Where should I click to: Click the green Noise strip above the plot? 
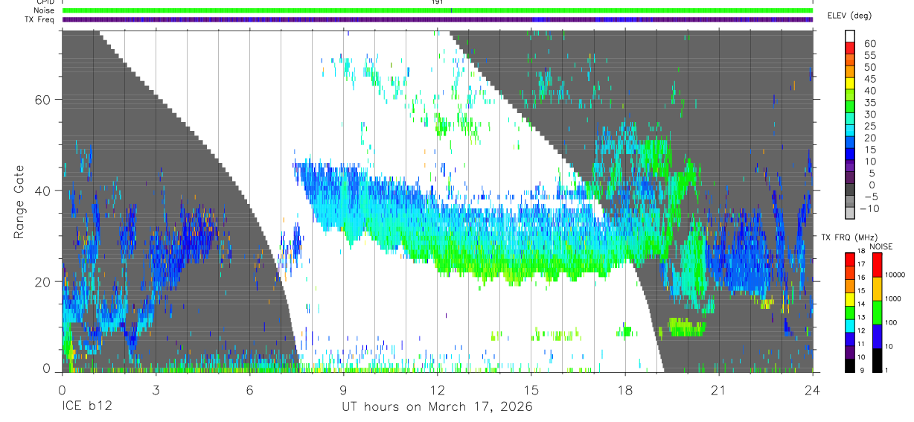click(437, 10)
